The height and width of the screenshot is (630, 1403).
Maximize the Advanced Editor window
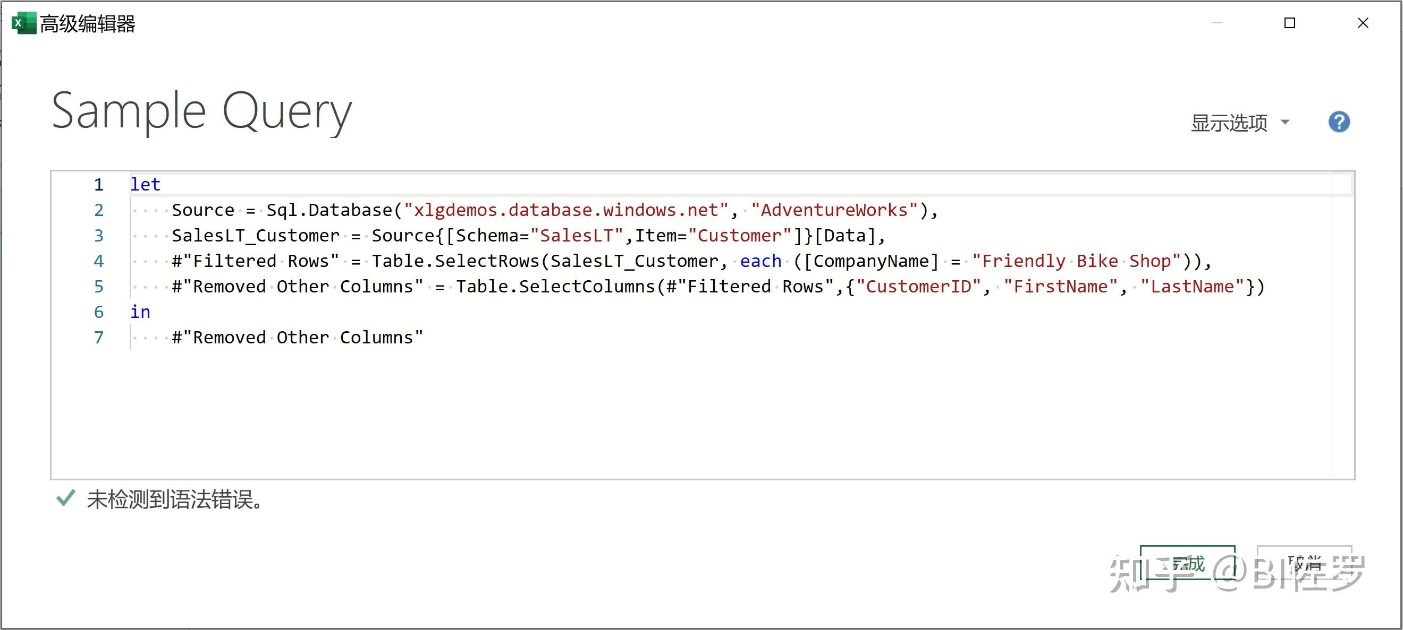1289,23
